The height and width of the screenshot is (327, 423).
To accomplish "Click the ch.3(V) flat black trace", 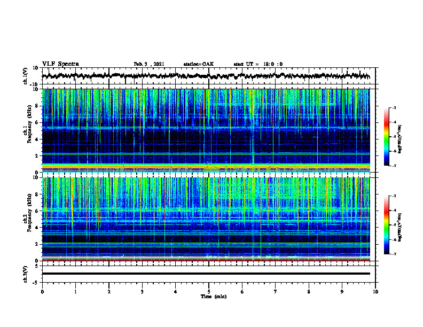I will click(x=206, y=274).
